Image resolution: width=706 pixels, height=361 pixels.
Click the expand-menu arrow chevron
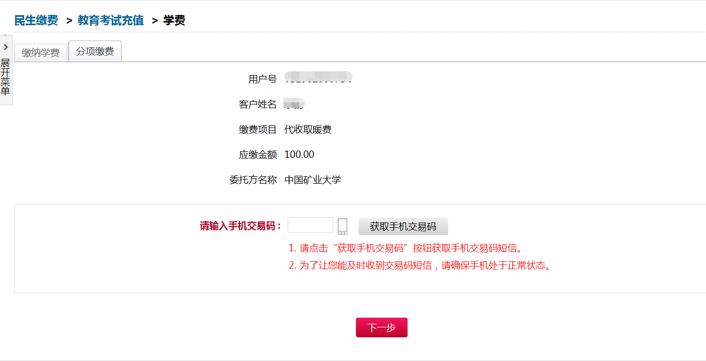(x=6, y=47)
